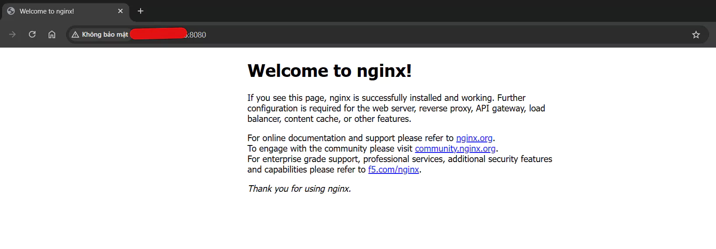Go to the browser home page
The width and height of the screenshot is (716, 249).
pyautogui.click(x=52, y=35)
